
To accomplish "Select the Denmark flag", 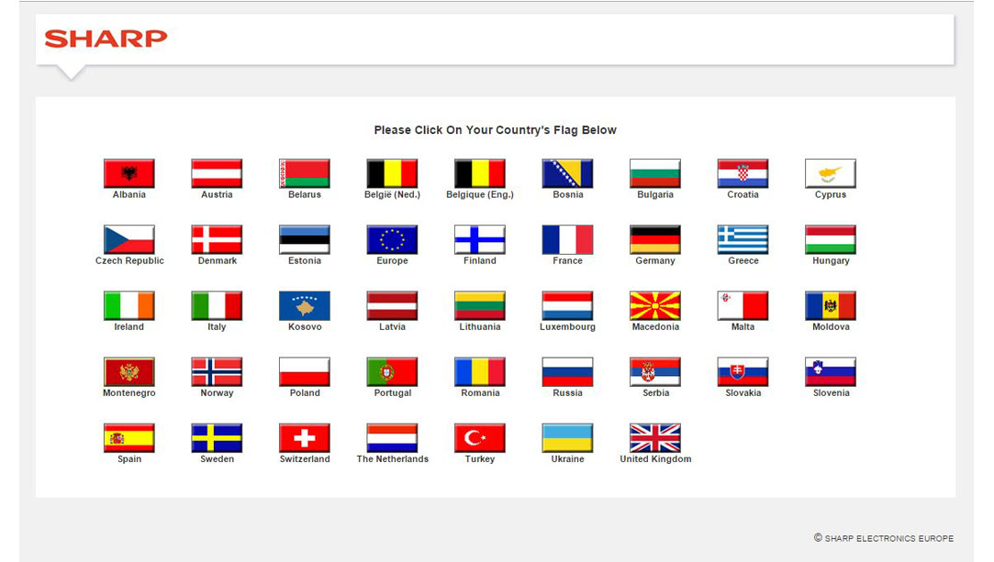I will pos(217,239).
